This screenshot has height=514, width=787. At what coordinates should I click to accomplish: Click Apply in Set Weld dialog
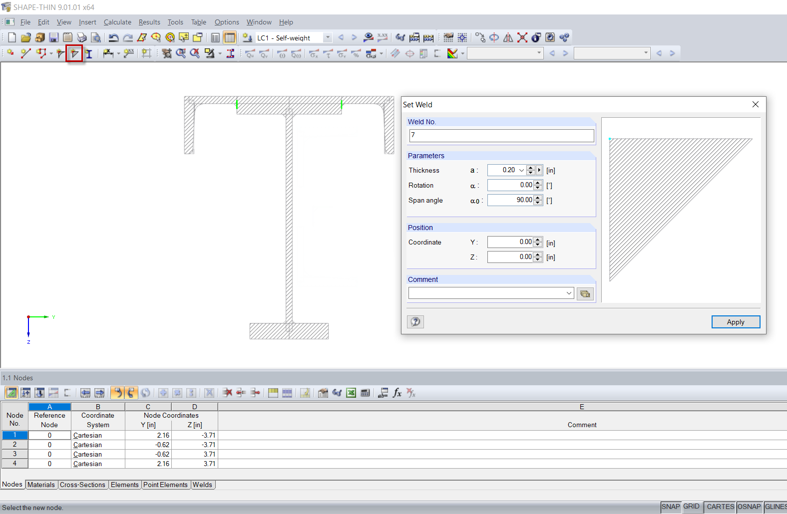pyautogui.click(x=736, y=322)
